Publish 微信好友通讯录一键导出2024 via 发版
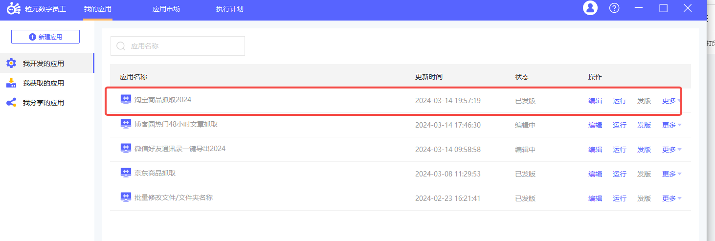The height and width of the screenshot is (241, 715). click(644, 150)
